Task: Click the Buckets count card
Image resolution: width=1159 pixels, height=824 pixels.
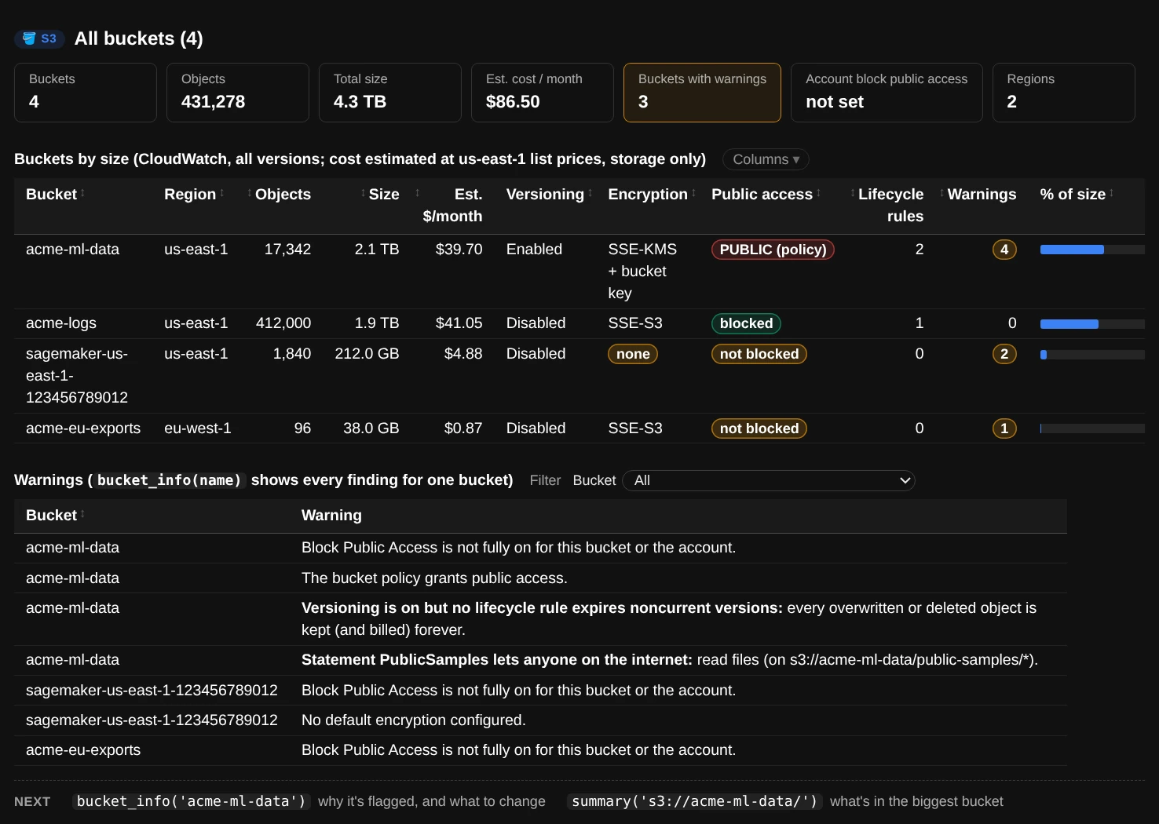Action: (x=86, y=93)
